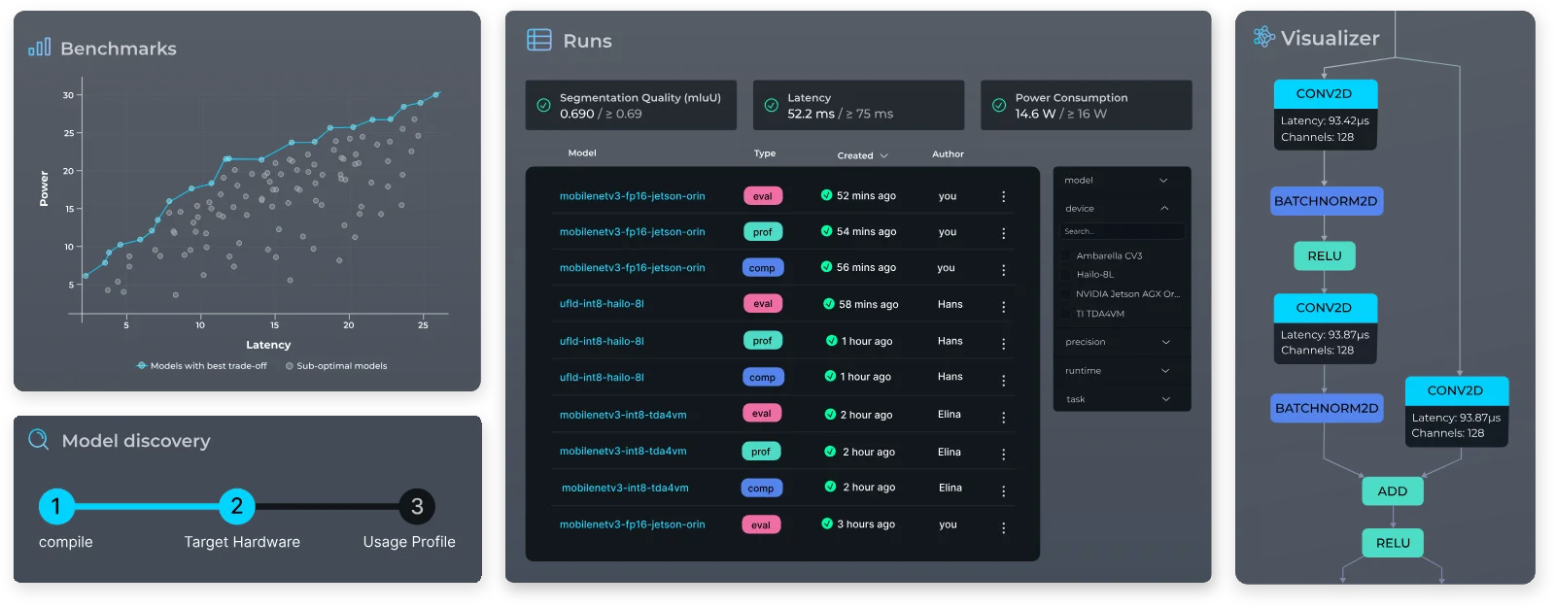
Task: Click the lower BATCHNORM2D node in Visualizer
Action: click(1327, 408)
